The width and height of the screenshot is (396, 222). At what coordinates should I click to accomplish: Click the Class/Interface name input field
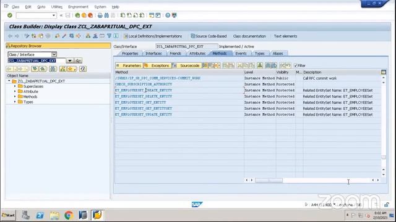187,46
